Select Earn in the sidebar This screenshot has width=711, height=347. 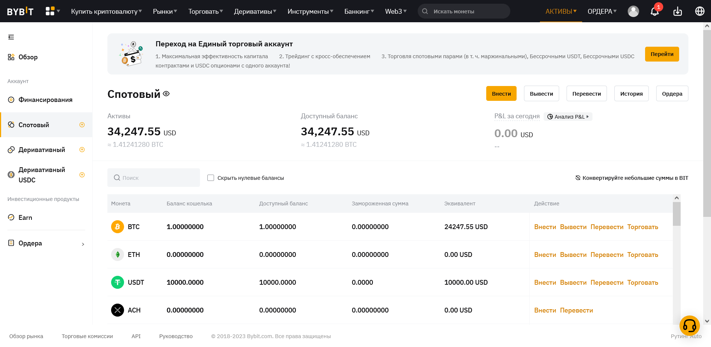tap(25, 218)
